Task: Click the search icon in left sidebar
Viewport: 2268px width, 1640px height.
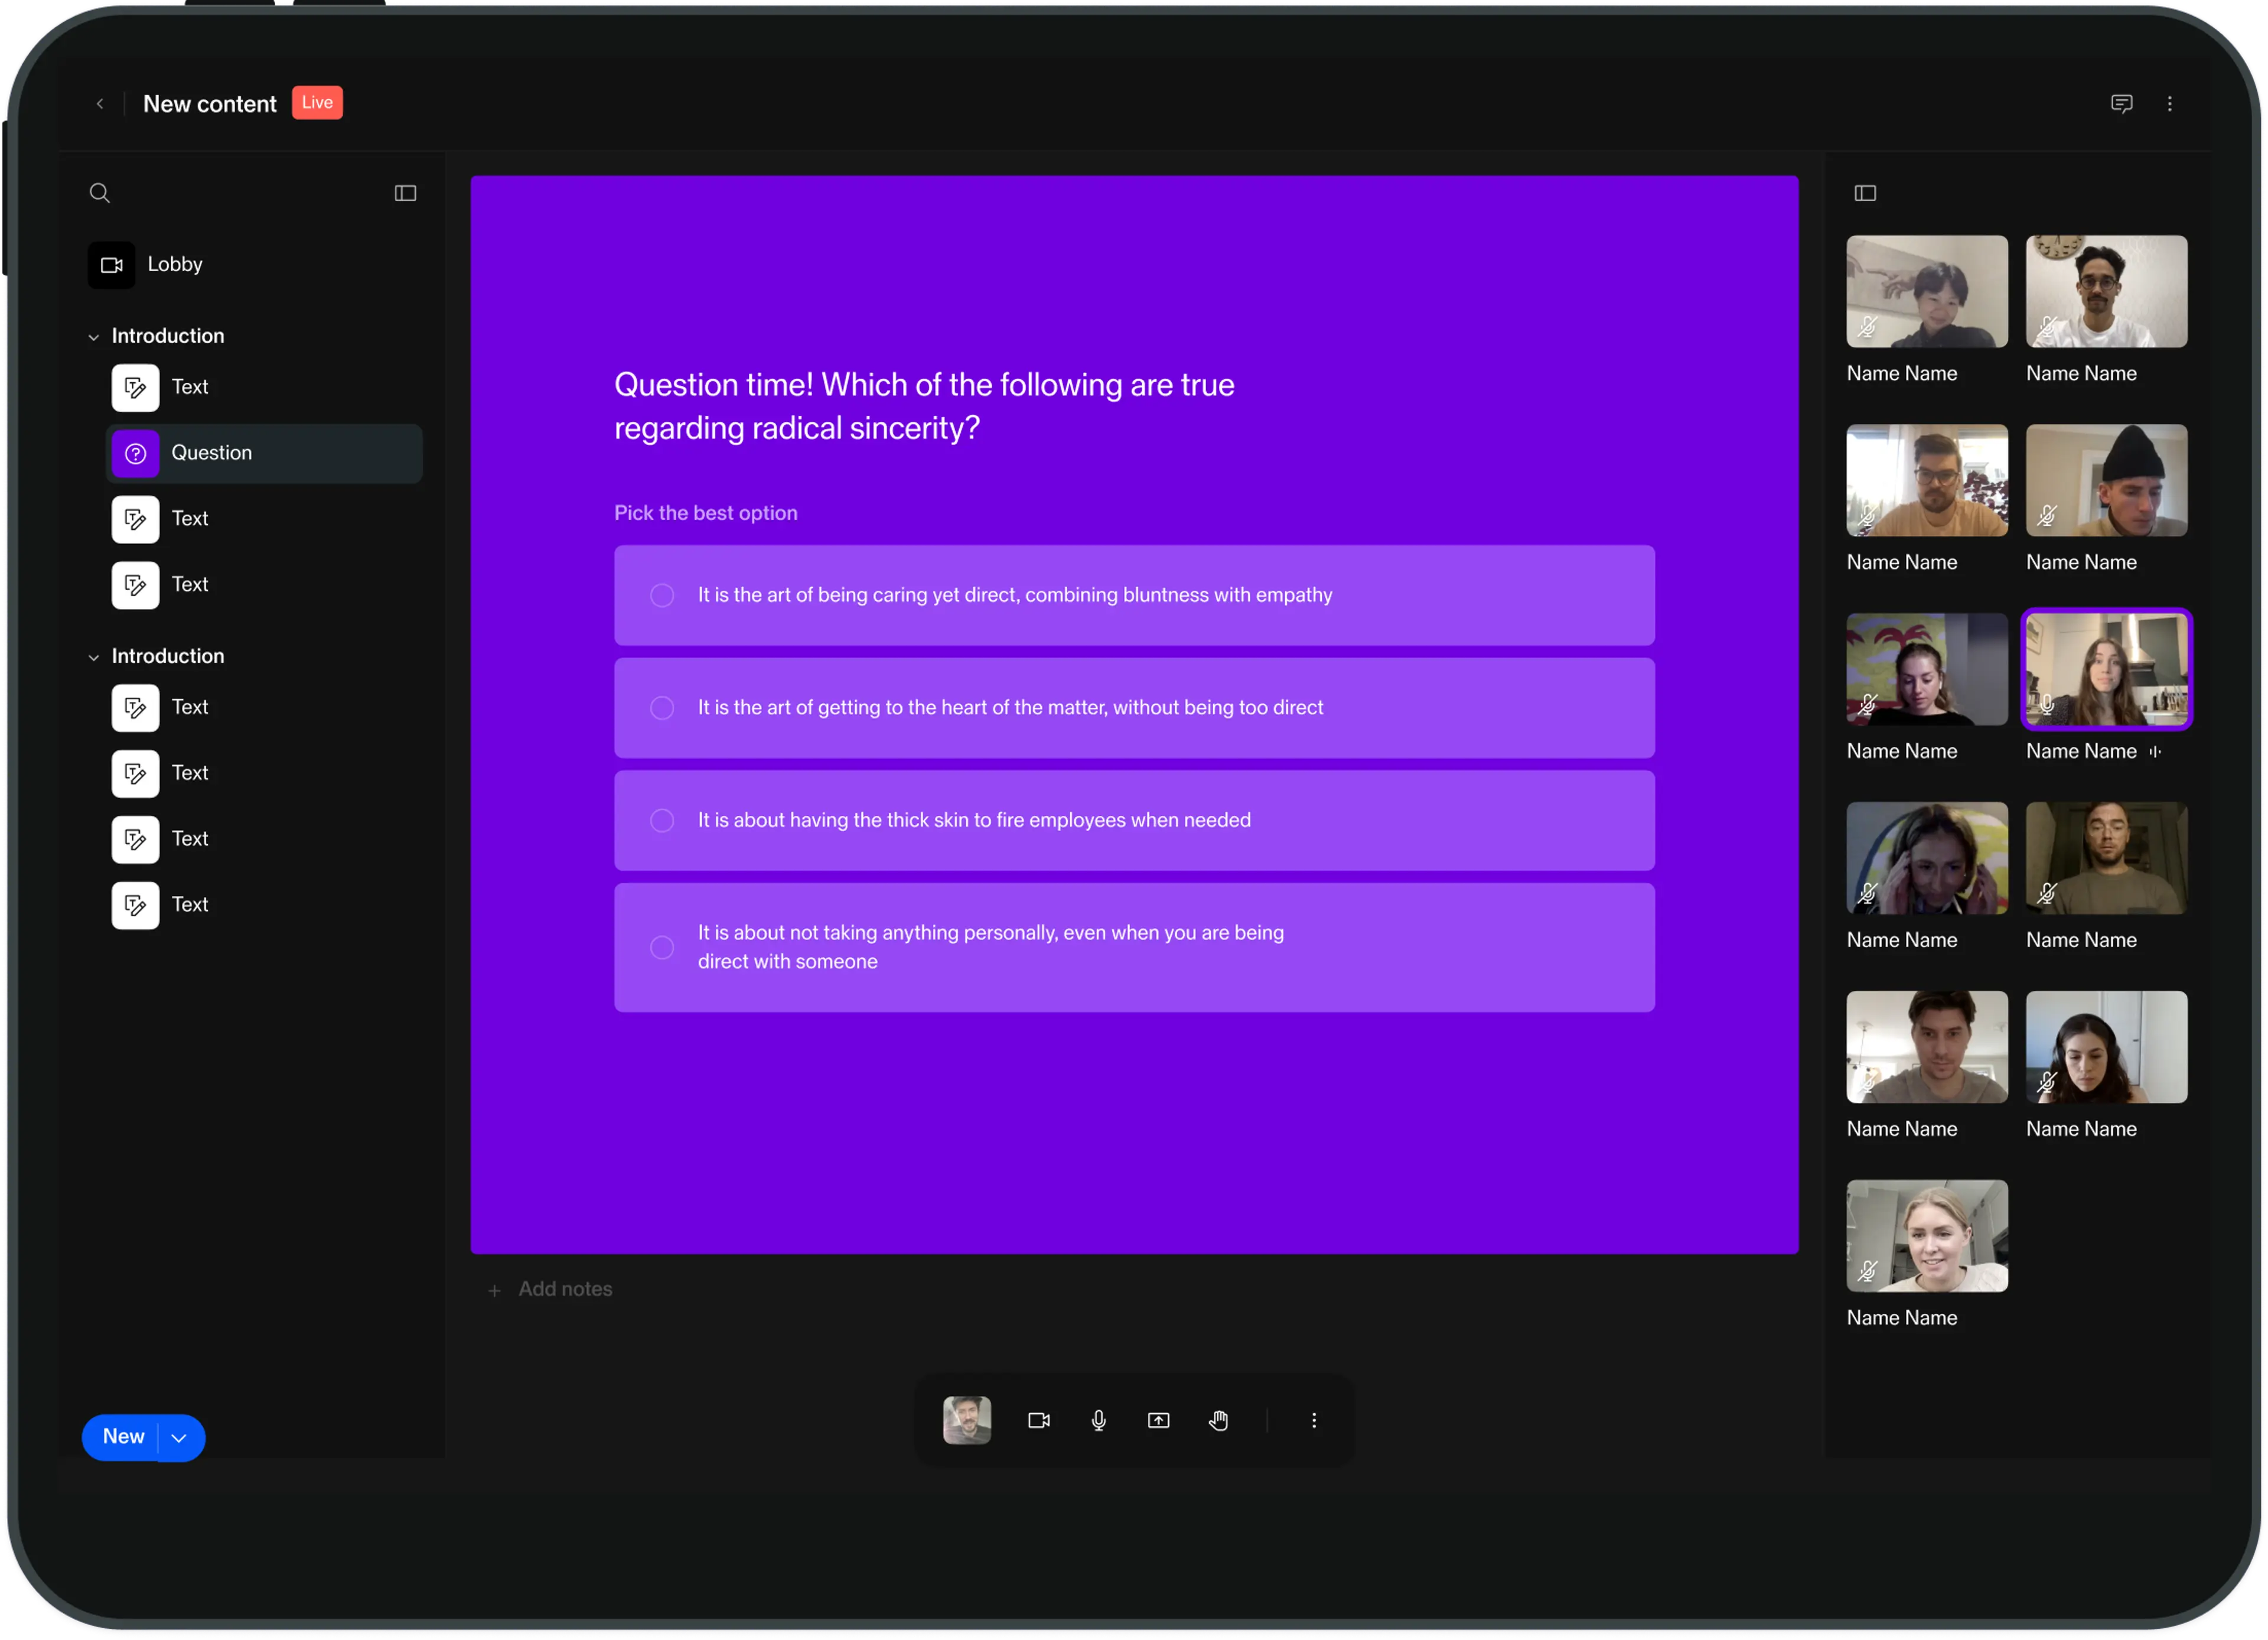Action: pyautogui.click(x=99, y=193)
